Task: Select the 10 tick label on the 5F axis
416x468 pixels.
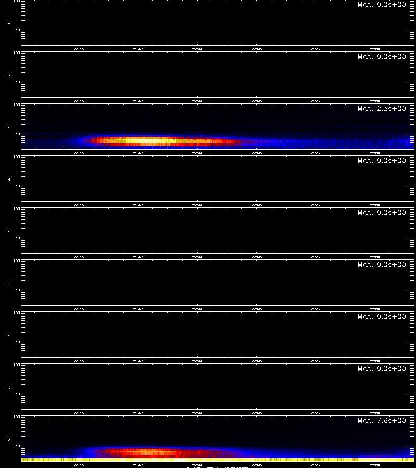Action: pos(18,238)
